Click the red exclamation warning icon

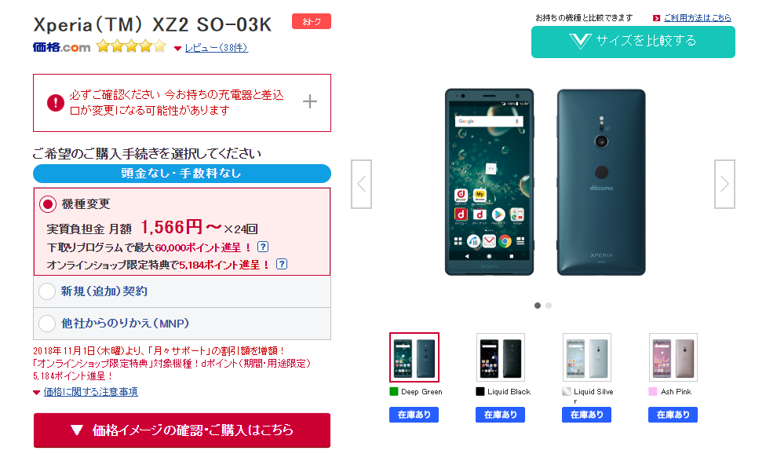pyautogui.click(x=56, y=103)
